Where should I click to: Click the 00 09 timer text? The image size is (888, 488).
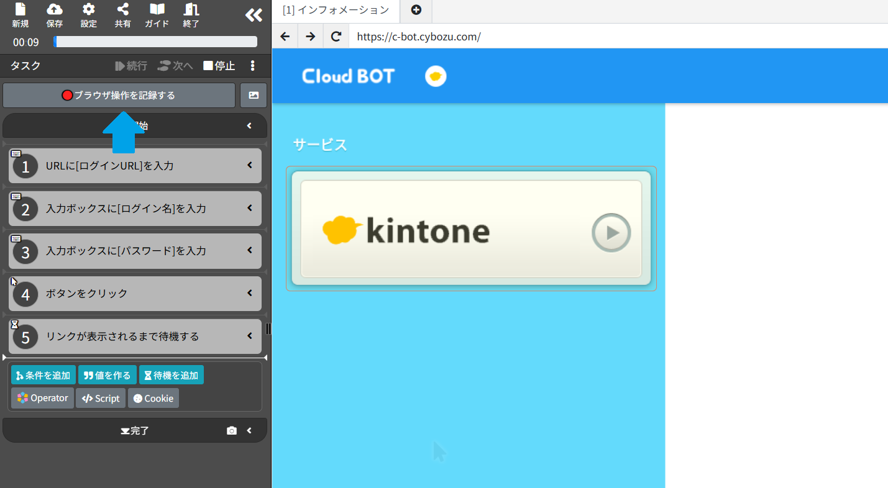click(26, 42)
